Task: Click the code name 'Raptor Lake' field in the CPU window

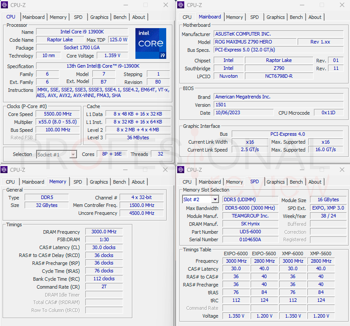Action: tap(60, 40)
